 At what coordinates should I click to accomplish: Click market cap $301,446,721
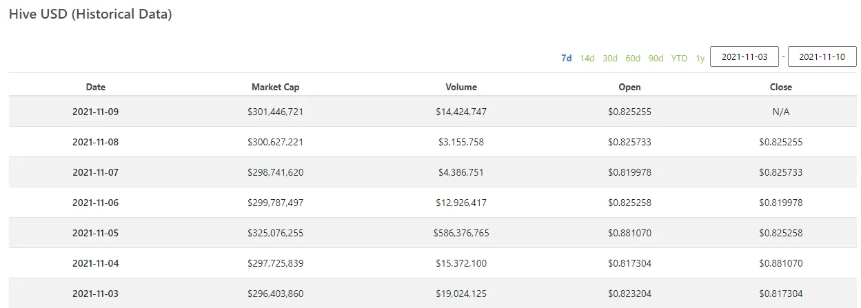click(x=275, y=112)
